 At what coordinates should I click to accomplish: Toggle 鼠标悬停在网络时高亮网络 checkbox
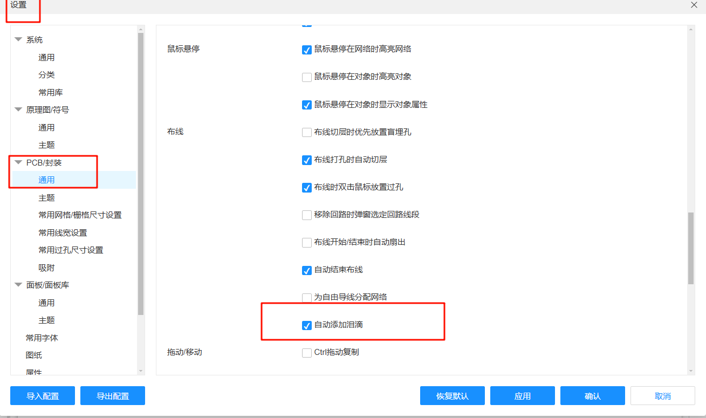tap(307, 50)
